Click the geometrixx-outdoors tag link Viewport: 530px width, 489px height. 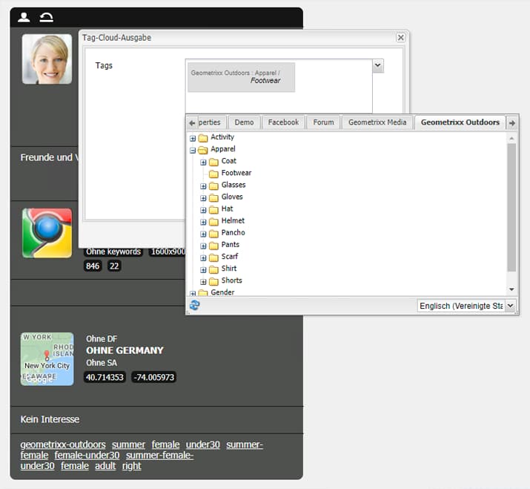pos(63,444)
